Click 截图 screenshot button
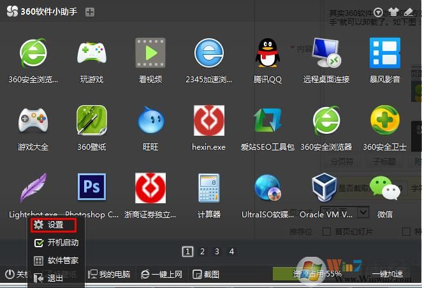422x288 pixels. tap(206, 274)
